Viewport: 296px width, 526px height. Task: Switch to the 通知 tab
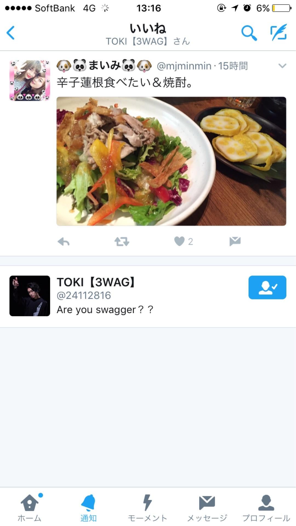[x=88, y=507]
